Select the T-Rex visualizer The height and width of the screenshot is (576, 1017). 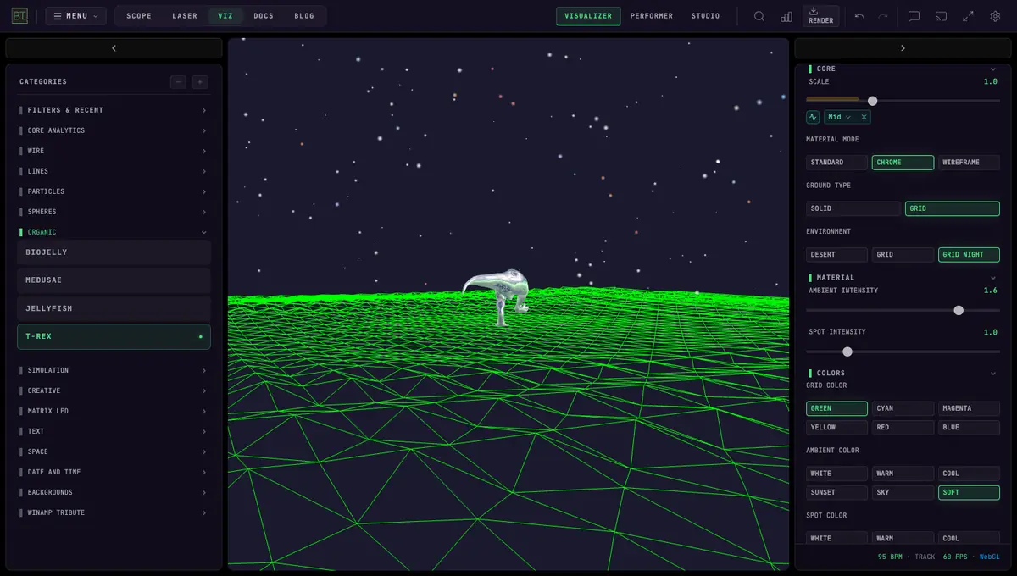[x=114, y=336]
